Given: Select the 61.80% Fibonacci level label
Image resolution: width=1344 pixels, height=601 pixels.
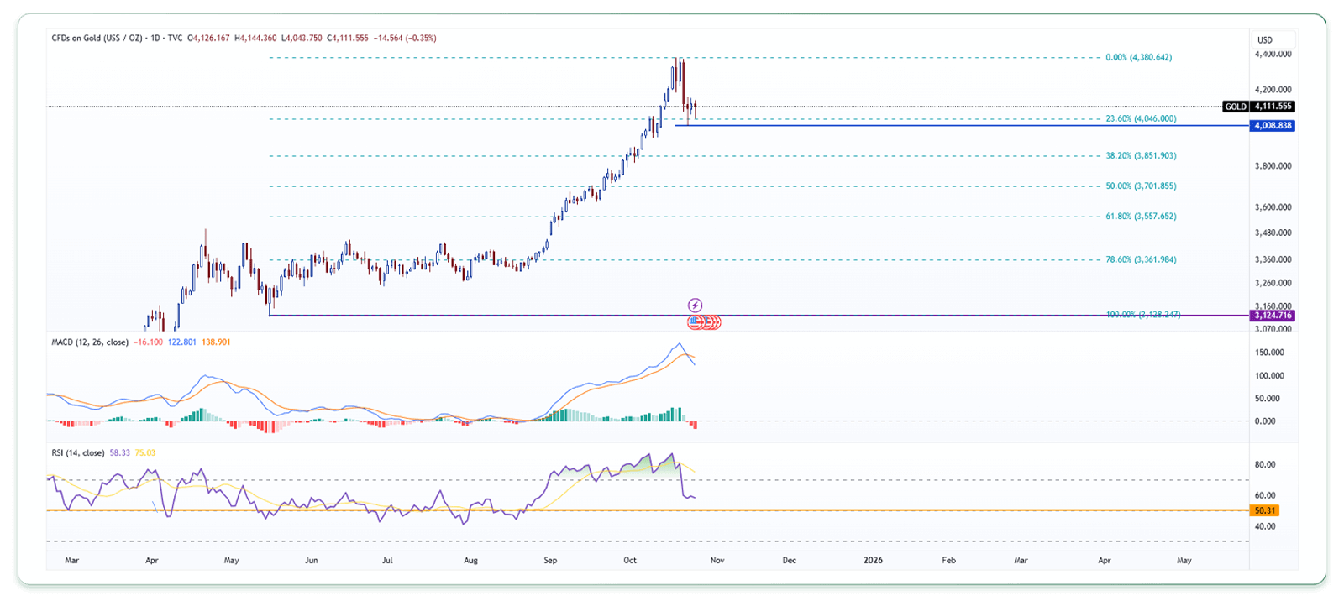Looking at the screenshot, I should click(1140, 217).
